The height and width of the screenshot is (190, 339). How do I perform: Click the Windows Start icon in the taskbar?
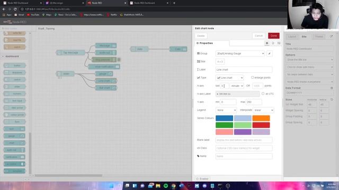pyautogui.click(x=112, y=186)
